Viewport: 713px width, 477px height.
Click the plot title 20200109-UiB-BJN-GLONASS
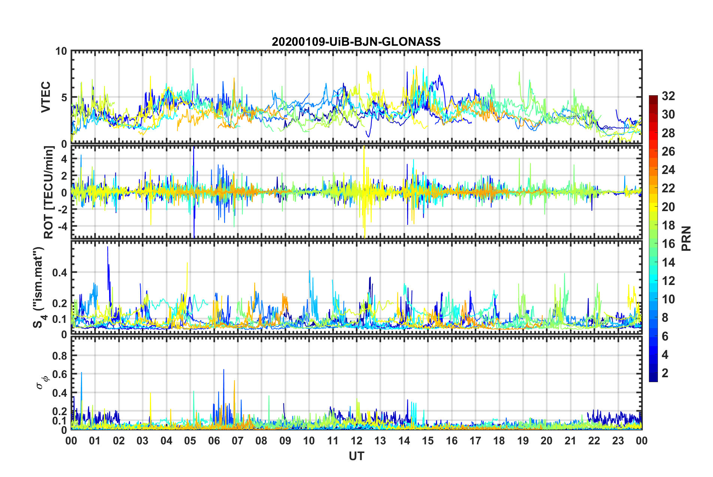coord(356,42)
